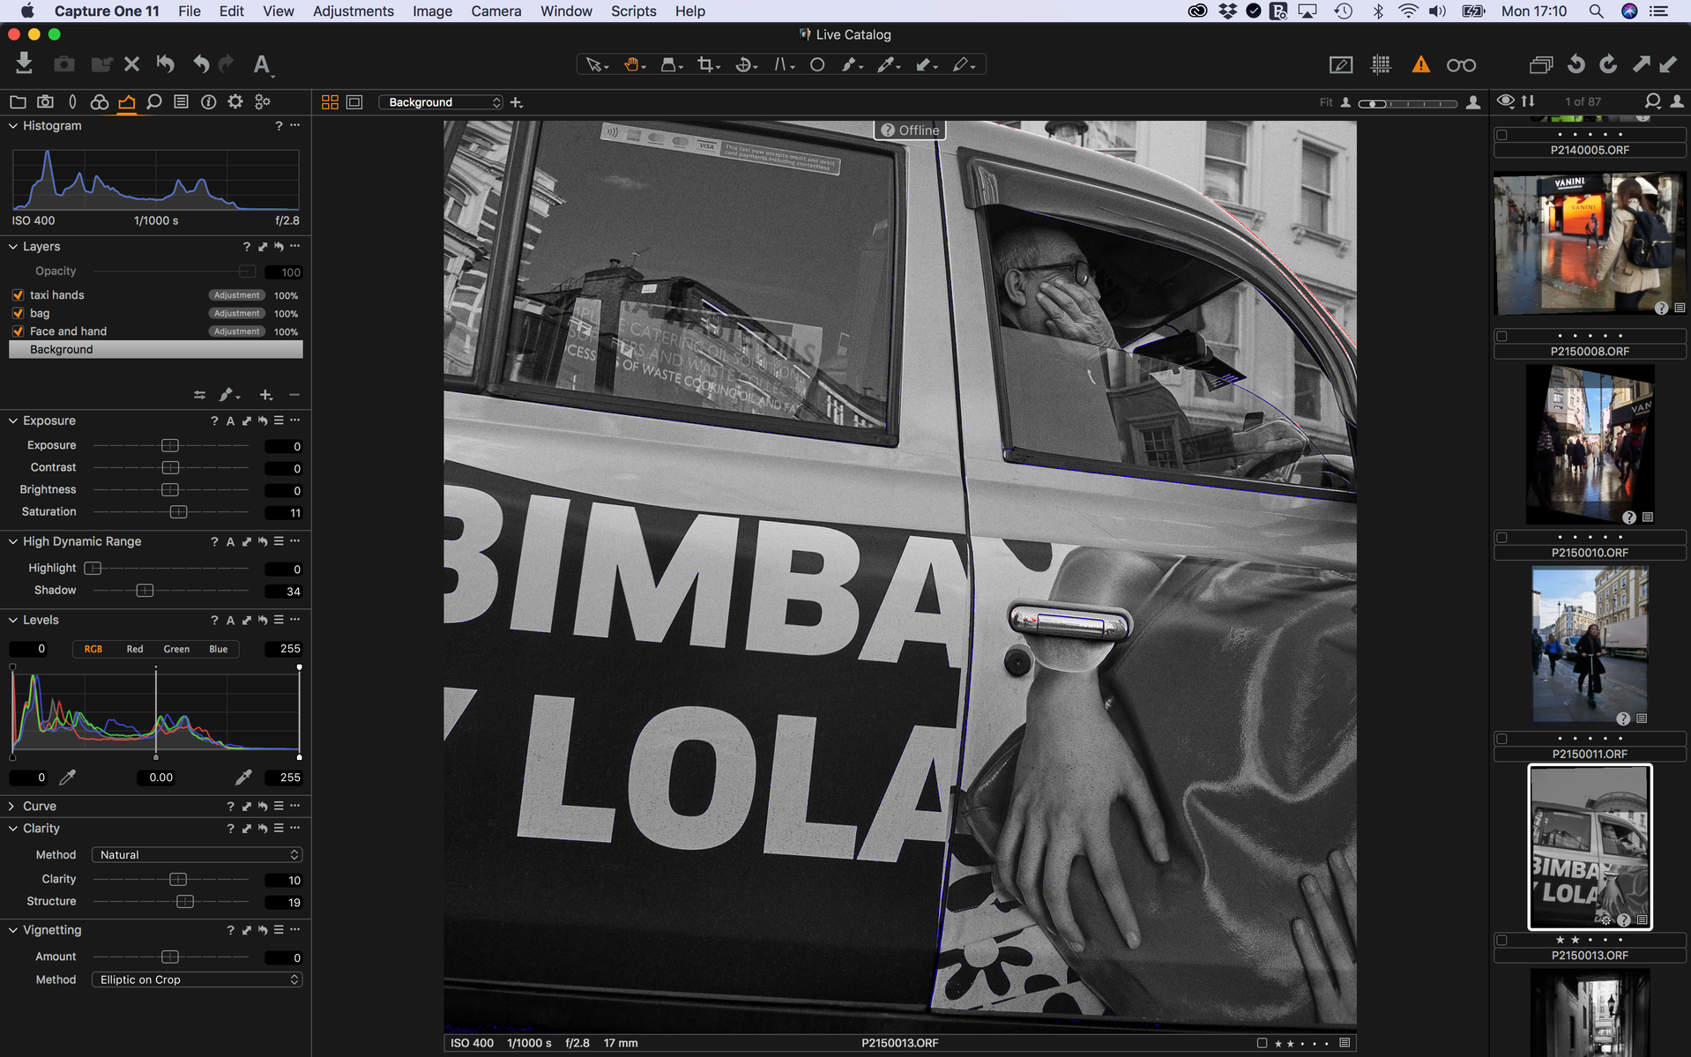Toggle the browser view eye icon

(x=1506, y=101)
